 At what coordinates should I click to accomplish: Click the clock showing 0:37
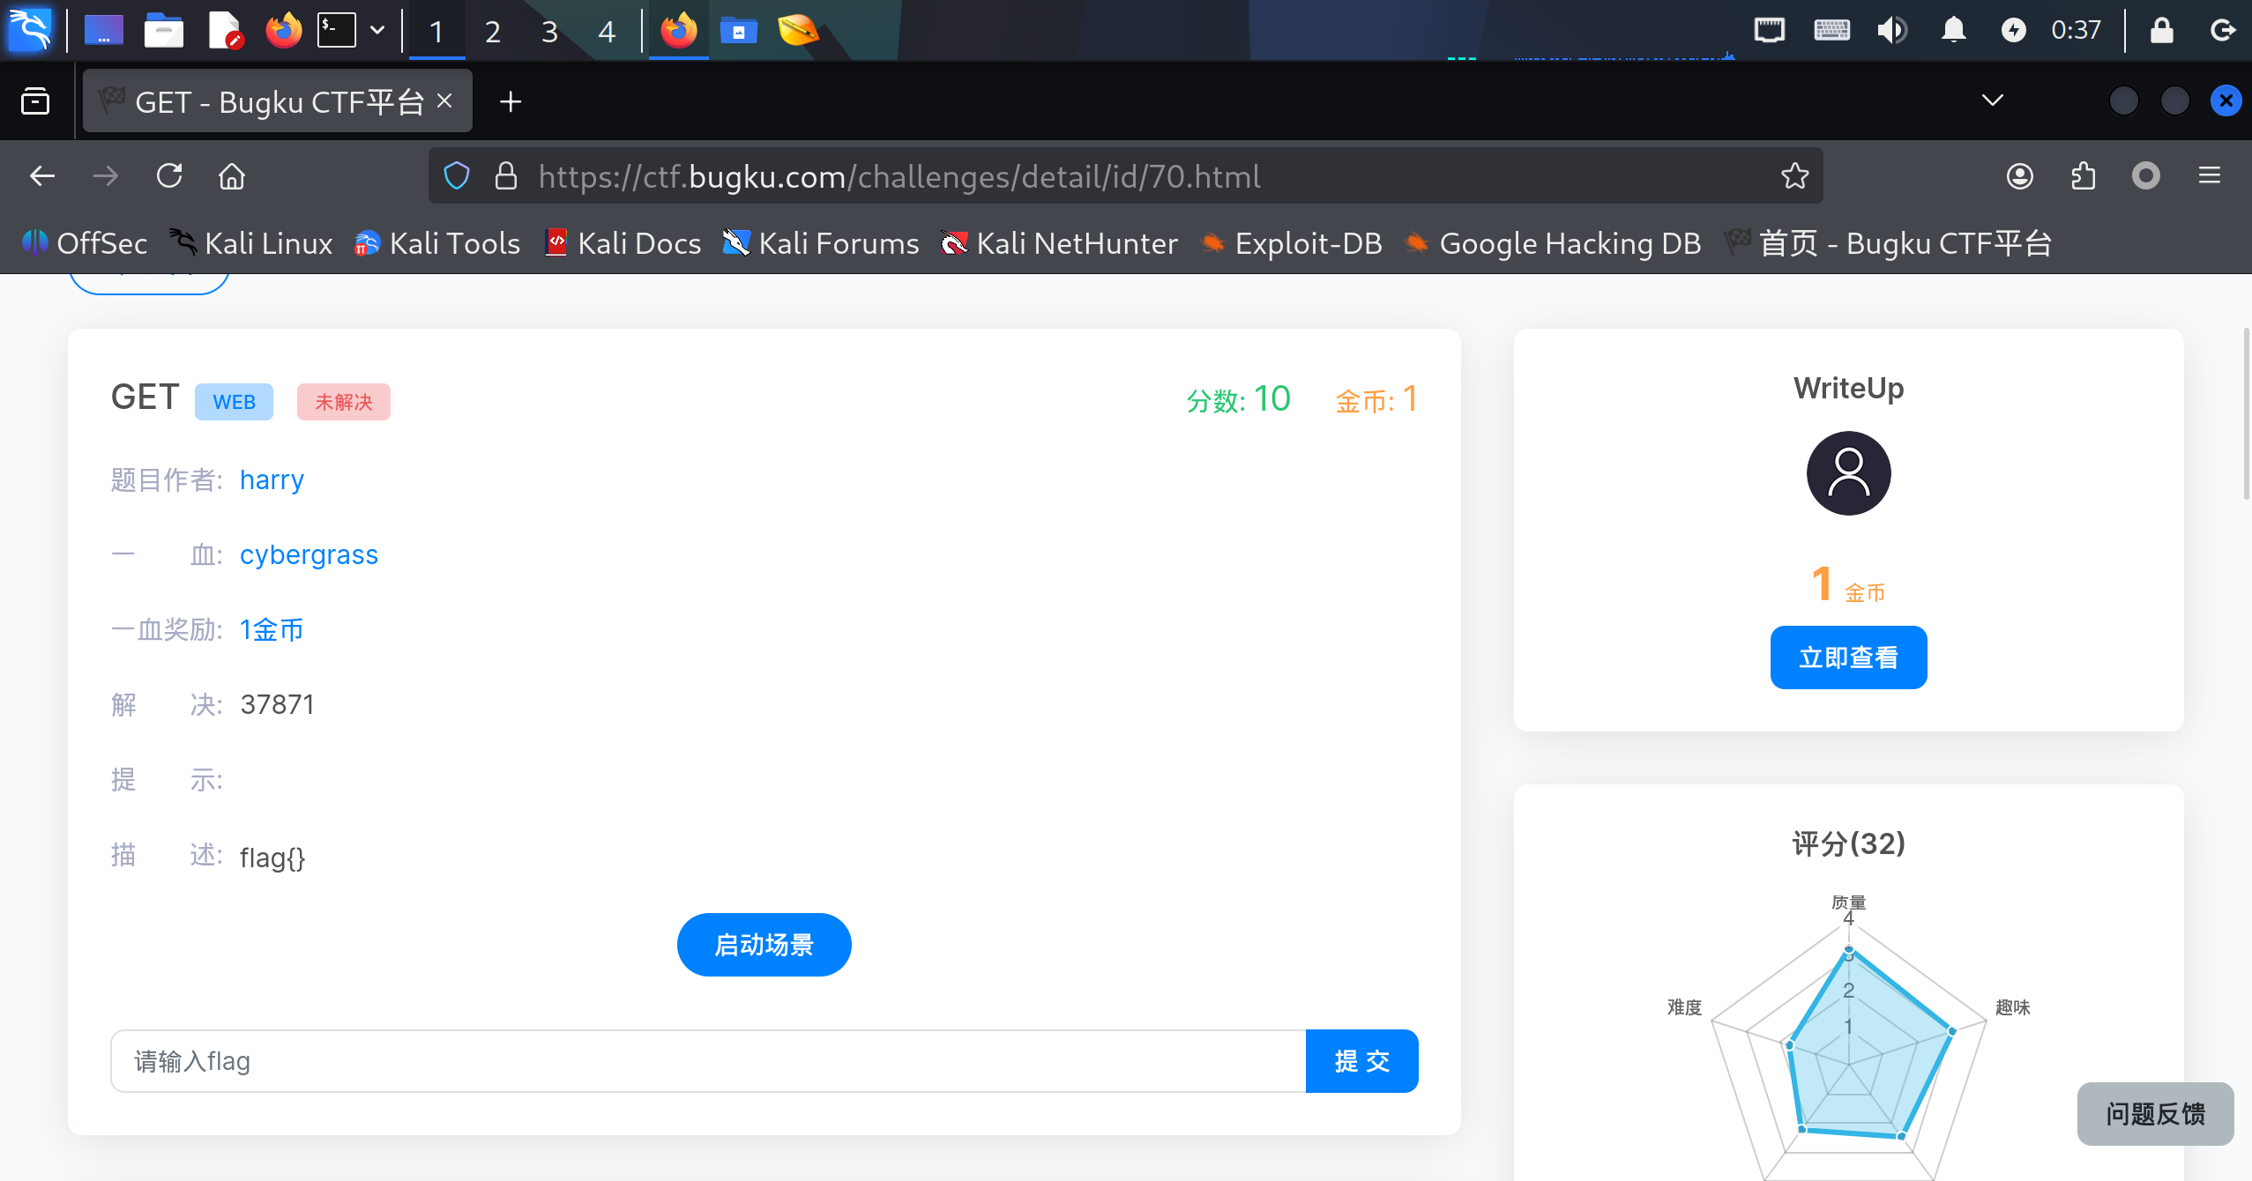pyautogui.click(x=2076, y=30)
